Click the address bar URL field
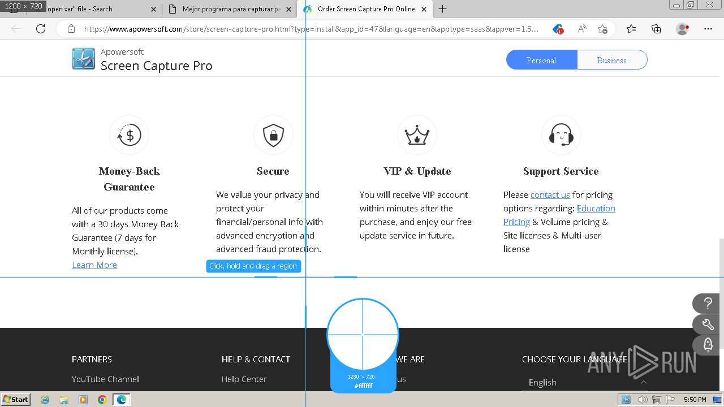Image resolution: width=724 pixels, height=407 pixels. [x=311, y=29]
